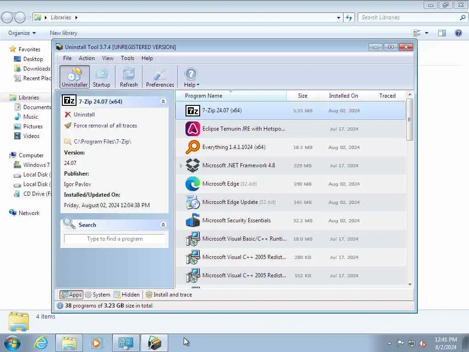The image size is (469, 352).
Task: Switch to the Apps tab
Action: [71, 295]
